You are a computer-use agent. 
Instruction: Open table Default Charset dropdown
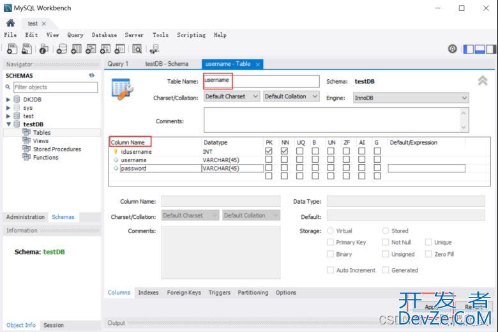(232, 96)
